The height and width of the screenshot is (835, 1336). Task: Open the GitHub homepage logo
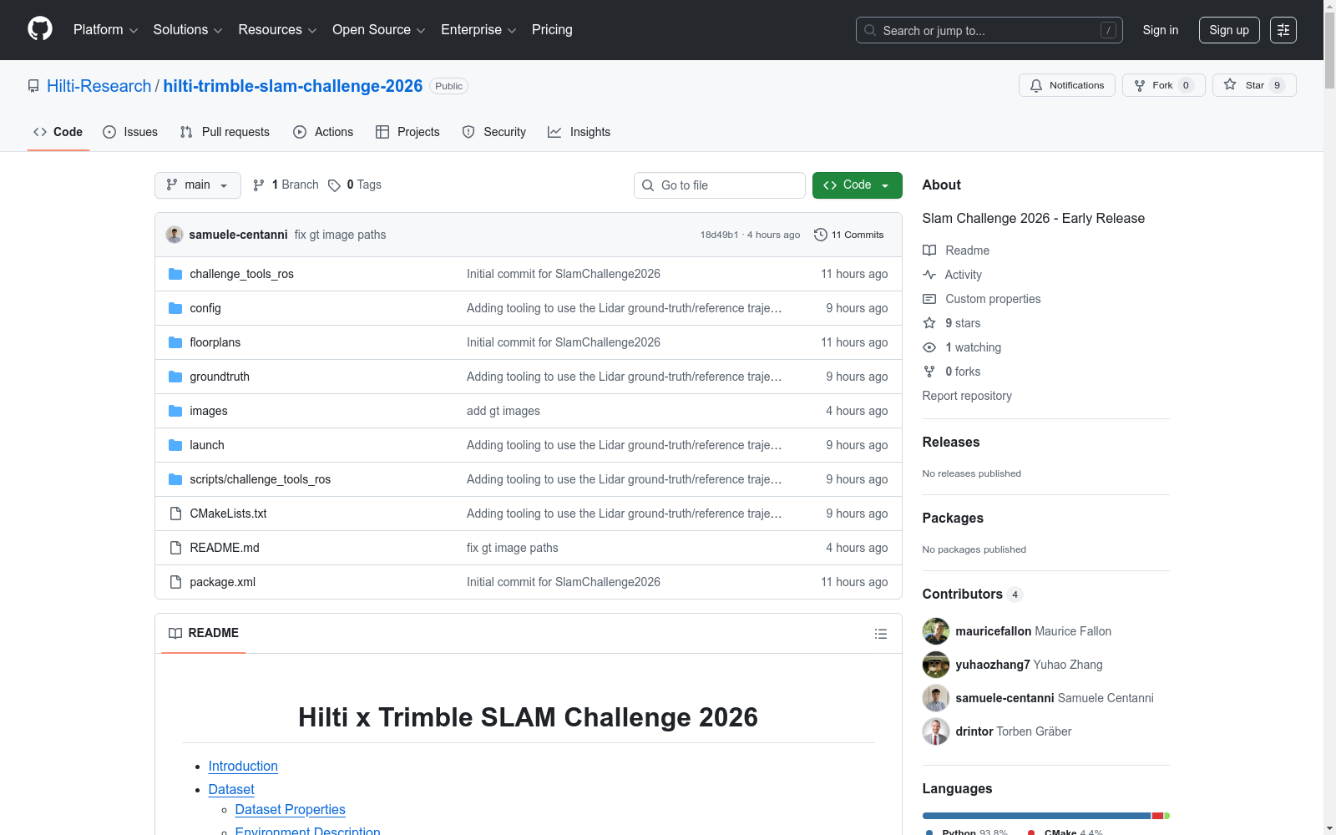(x=40, y=29)
